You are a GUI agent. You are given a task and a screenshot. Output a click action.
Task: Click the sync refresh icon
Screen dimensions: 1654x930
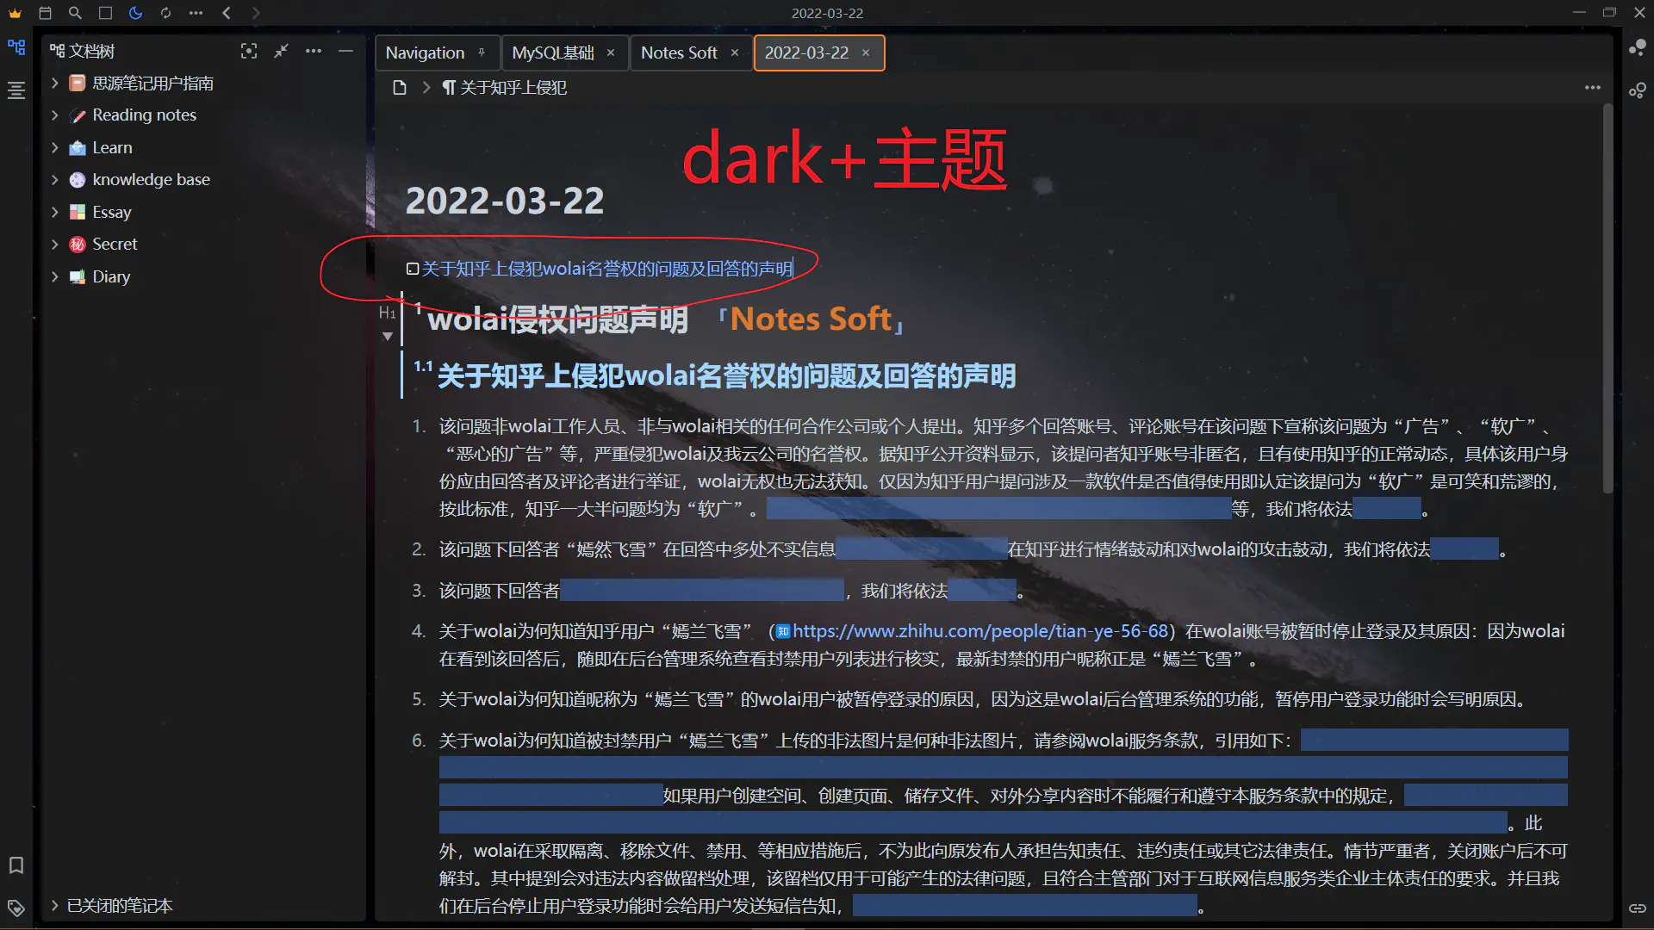click(x=165, y=13)
